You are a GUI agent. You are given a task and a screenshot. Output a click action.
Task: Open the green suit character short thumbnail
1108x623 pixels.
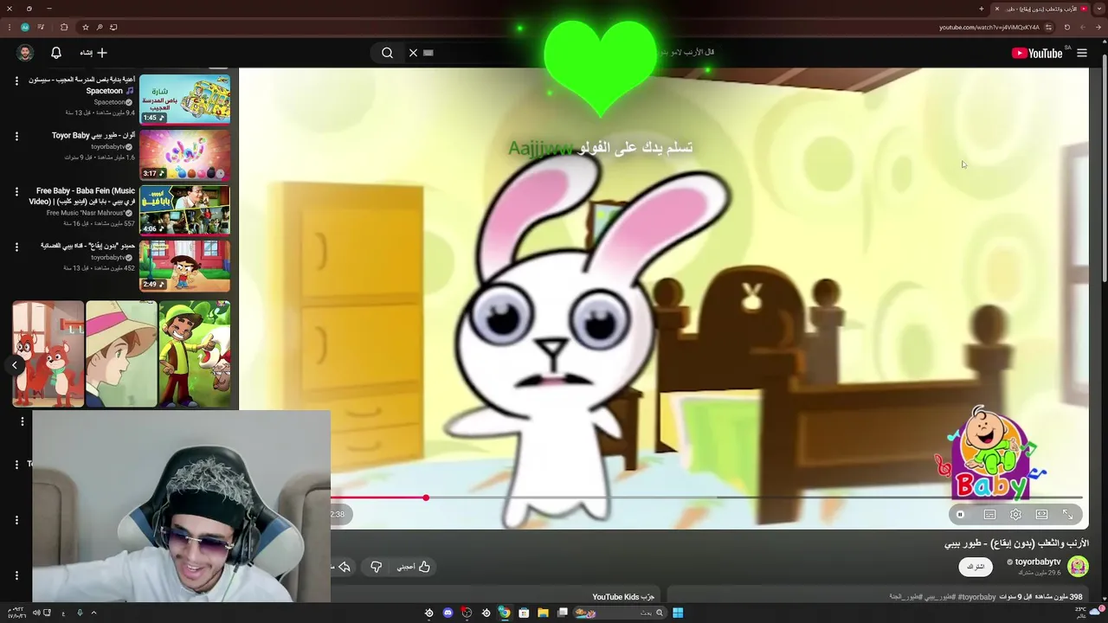coord(195,354)
